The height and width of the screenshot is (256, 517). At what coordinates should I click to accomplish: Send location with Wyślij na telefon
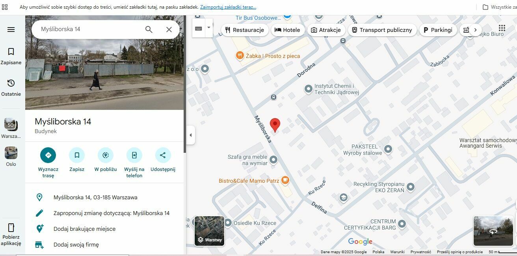pos(134,155)
